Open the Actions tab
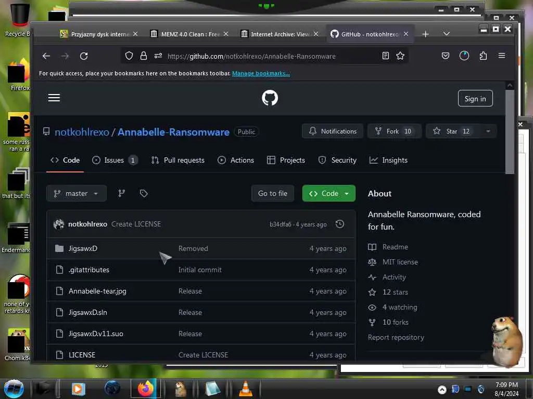The width and height of the screenshot is (533, 399). 236,160
